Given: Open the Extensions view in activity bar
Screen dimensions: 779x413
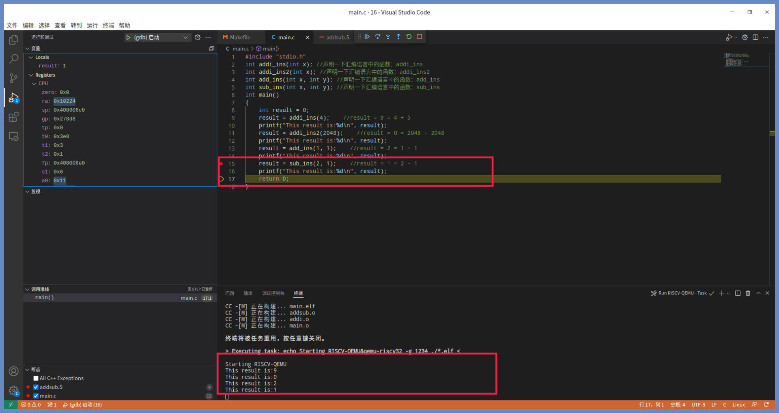Looking at the screenshot, I should click(13, 117).
